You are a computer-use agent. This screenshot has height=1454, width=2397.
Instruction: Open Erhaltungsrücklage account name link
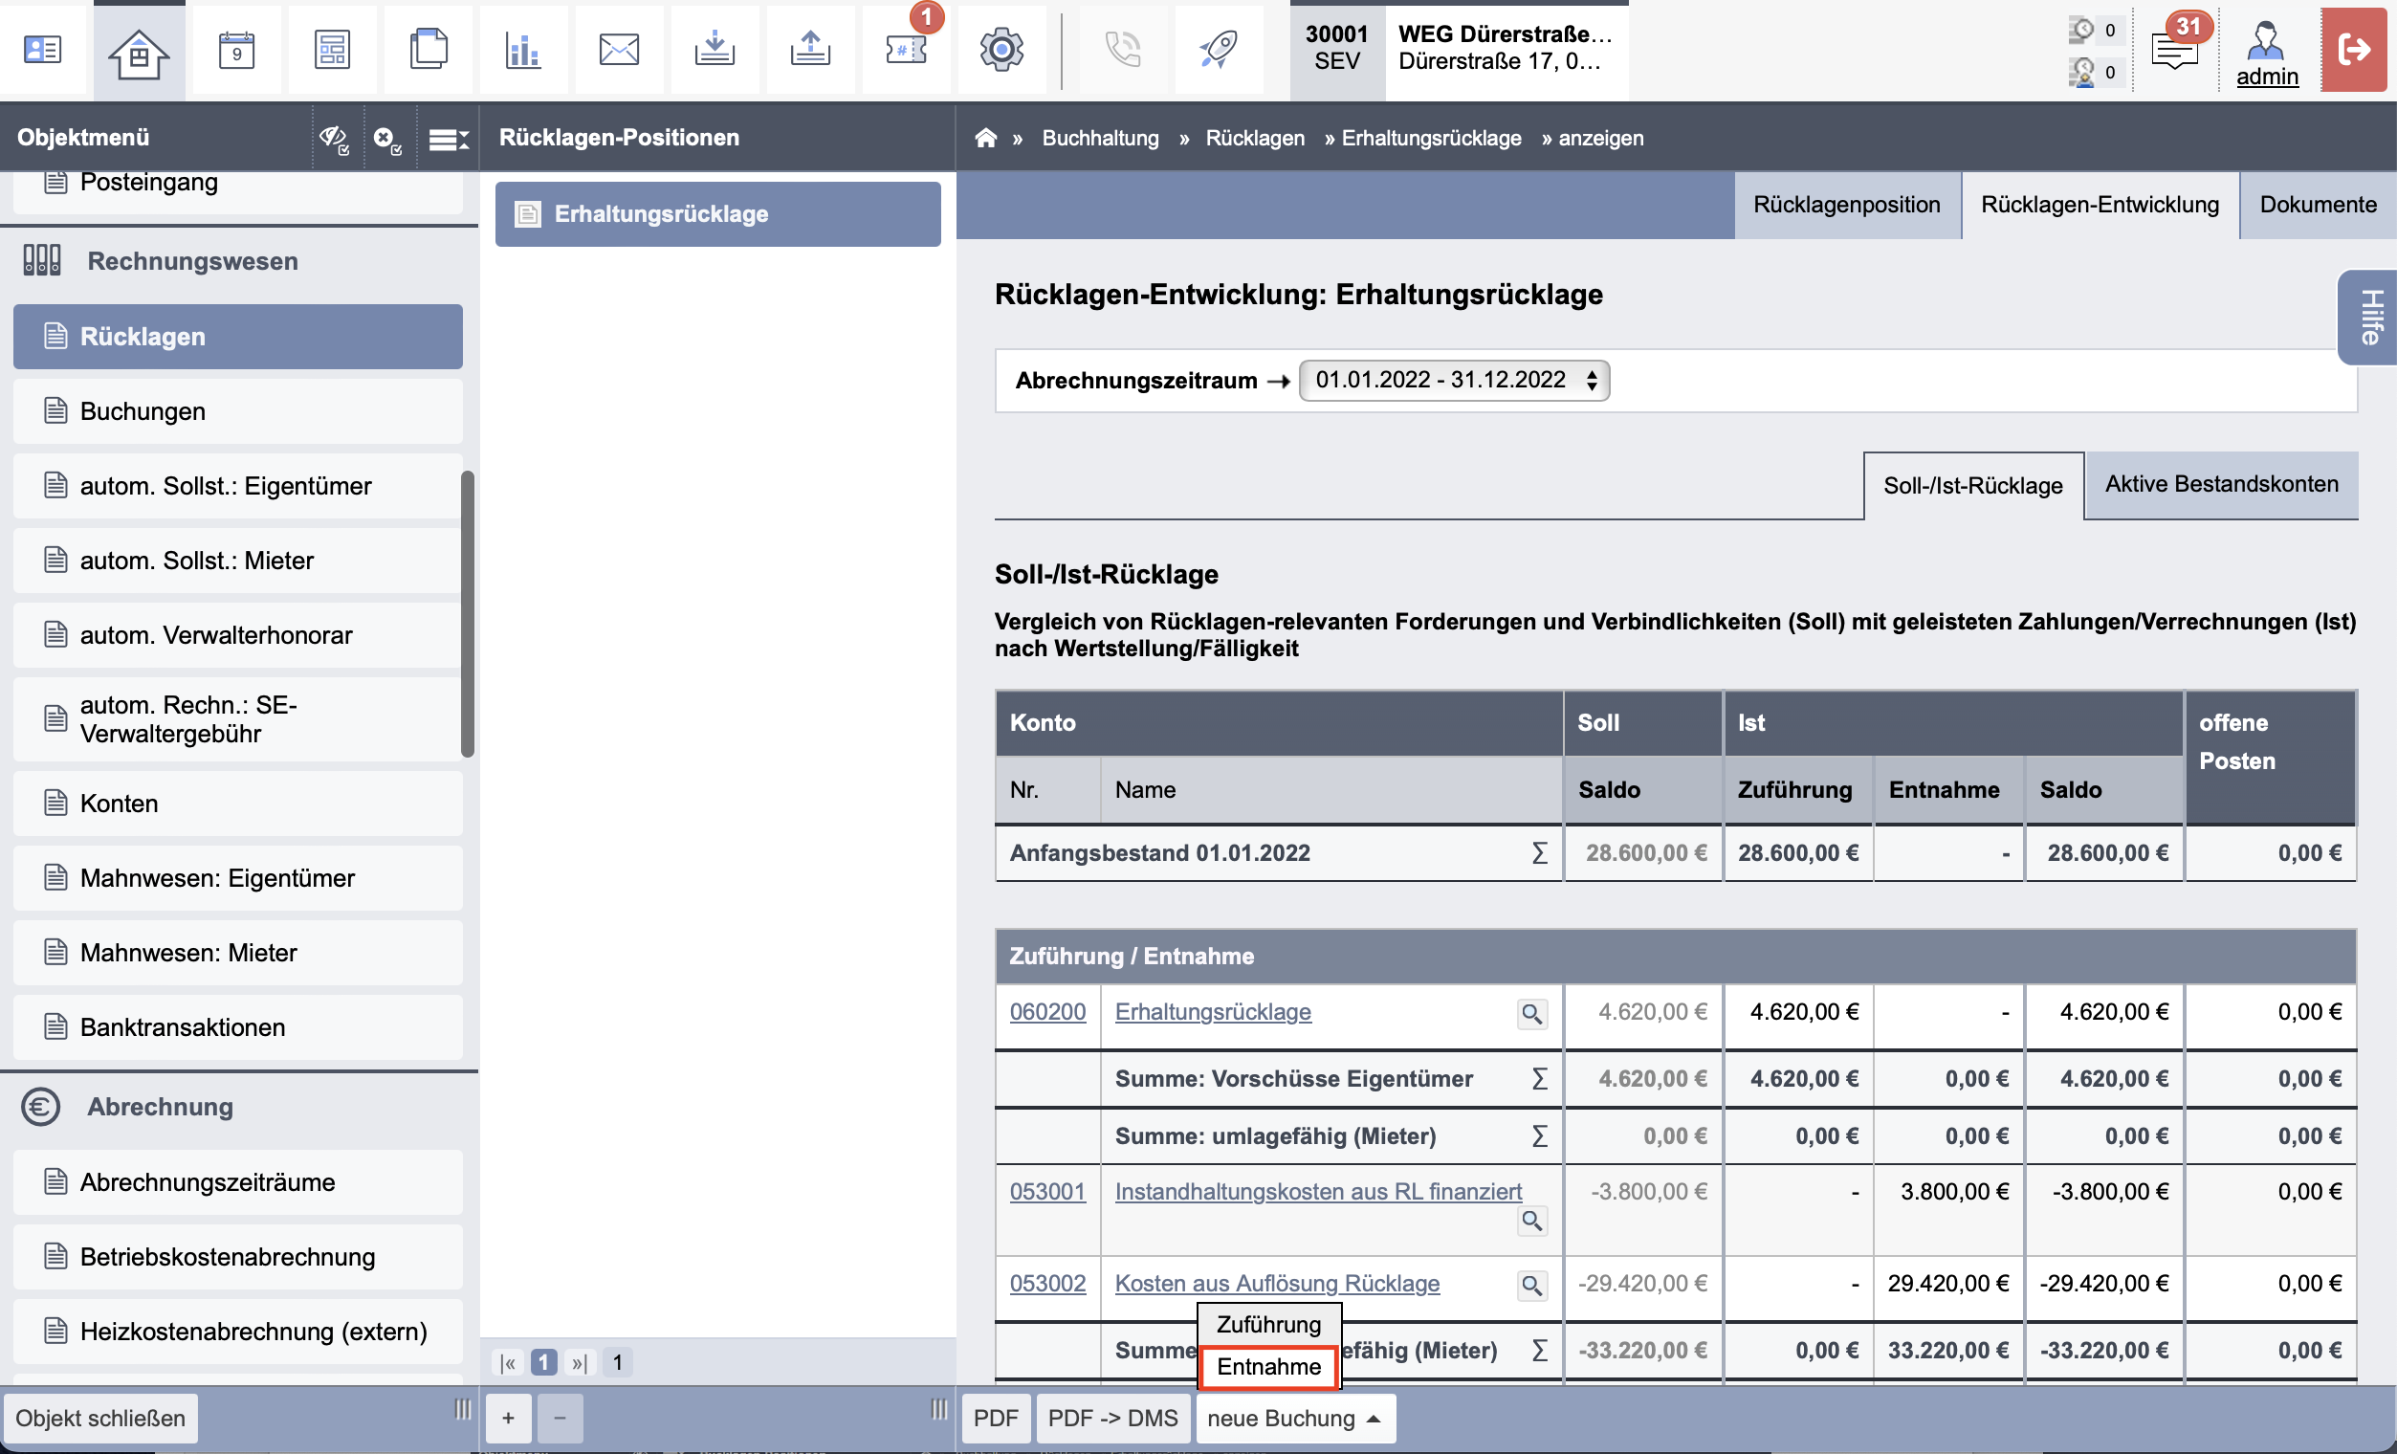point(1212,1011)
